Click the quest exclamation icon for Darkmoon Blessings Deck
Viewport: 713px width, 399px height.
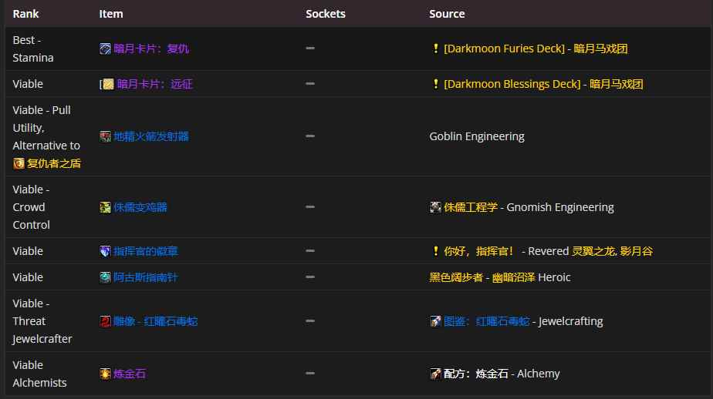[436, 83]
